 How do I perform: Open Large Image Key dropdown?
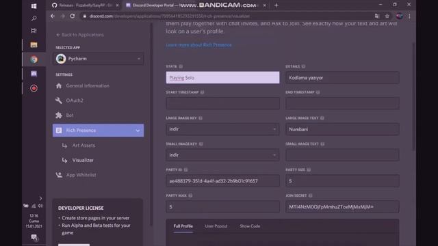click(222, 129)
